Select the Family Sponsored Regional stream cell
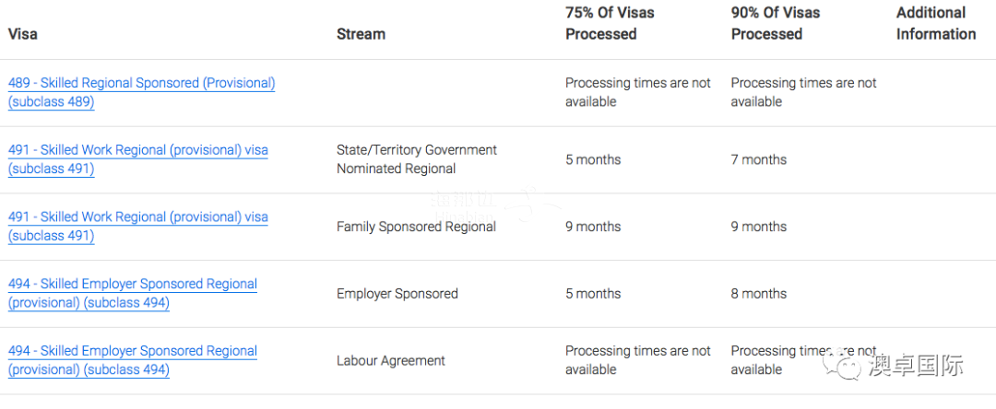This screenshot has height=409, width=996. pos(416,227)
